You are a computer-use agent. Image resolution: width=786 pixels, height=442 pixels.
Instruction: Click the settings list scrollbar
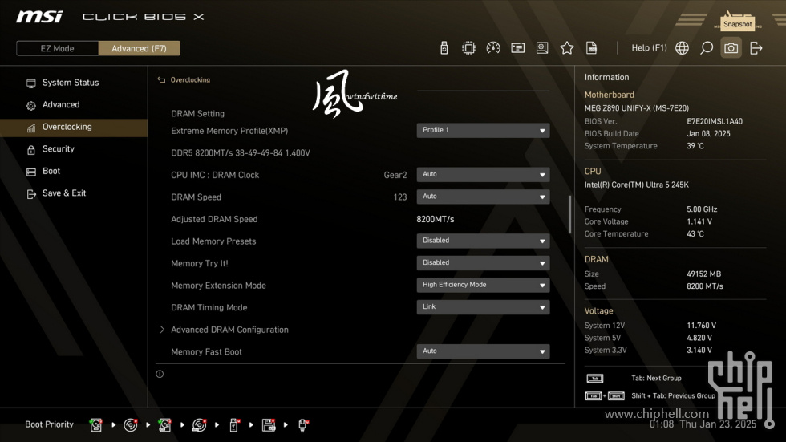pyautogui.click(x=570, y=214)
